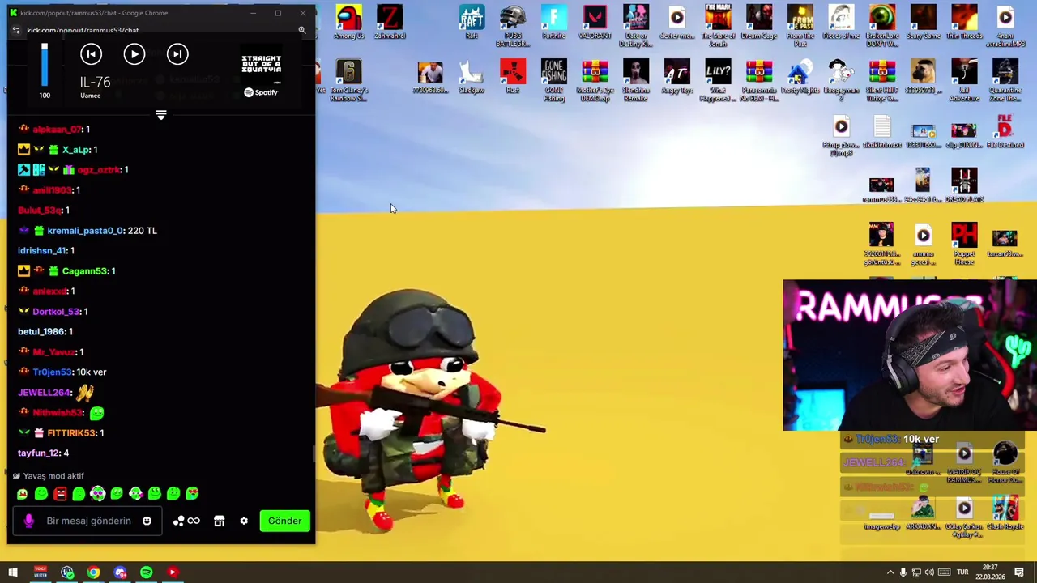
Task: Open the Pieces of me desktop icon
Action: (841, 22)
